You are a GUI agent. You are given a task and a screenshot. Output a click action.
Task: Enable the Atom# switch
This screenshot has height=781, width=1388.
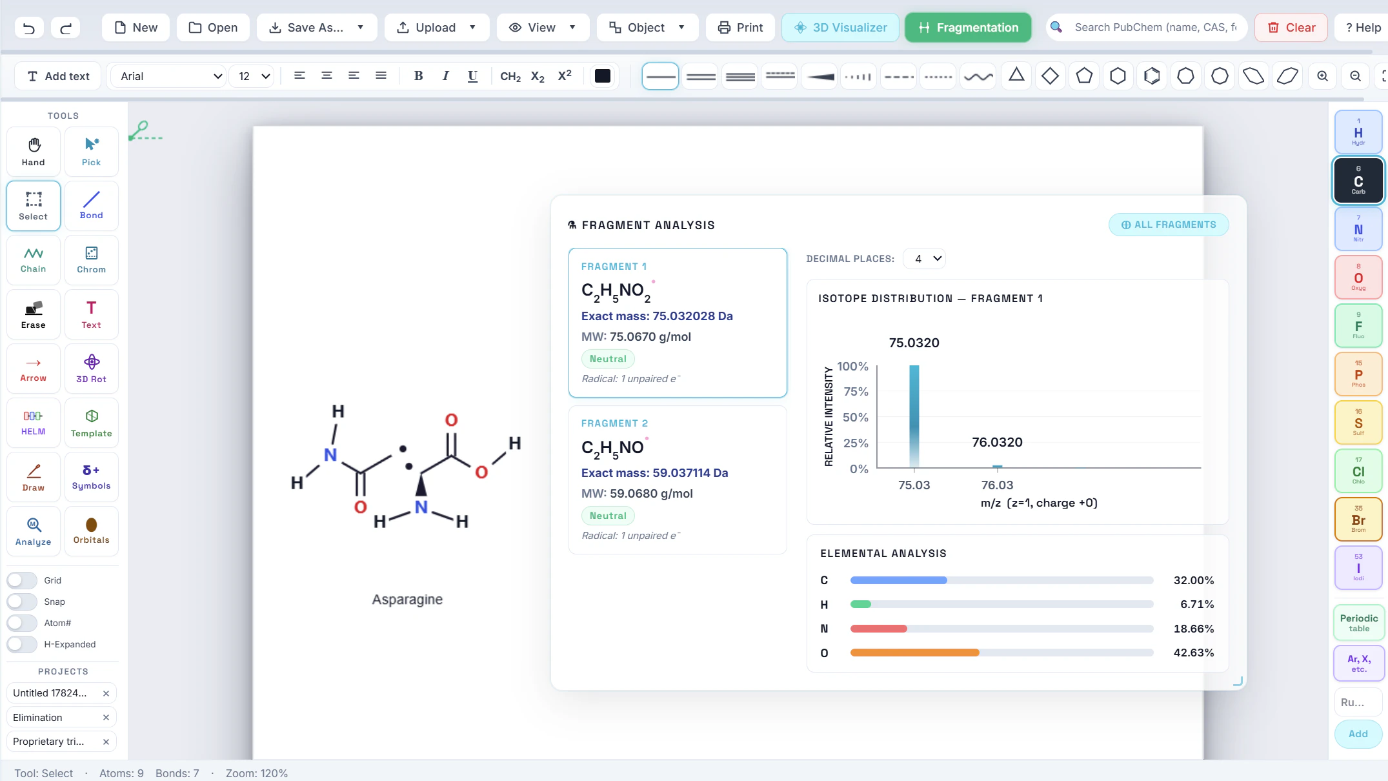point(22,623)
